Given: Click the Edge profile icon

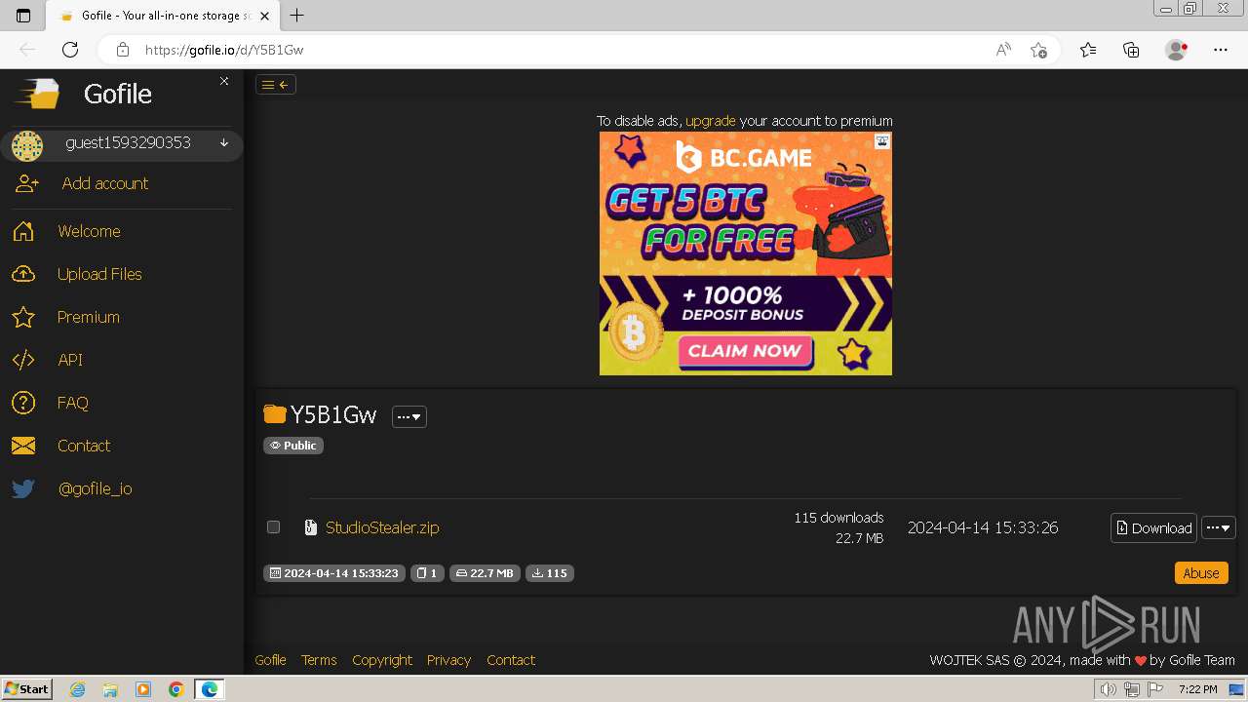Looking at the screenshot, I should pyautogui.click(x=1177, y=50).
